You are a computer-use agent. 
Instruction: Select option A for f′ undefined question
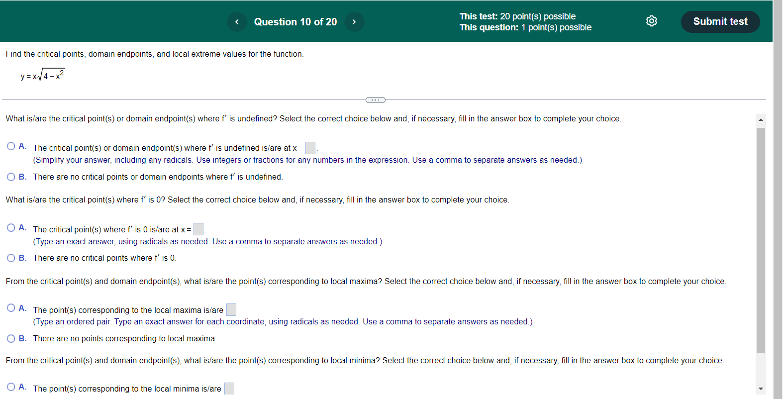coord(11,146)
